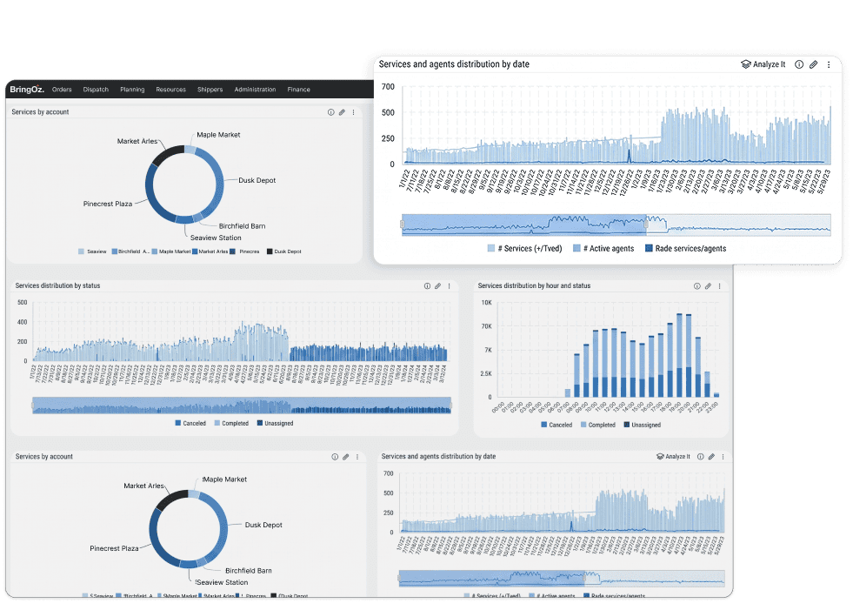Open the Orders menu
The image size is (853, 610).
62,90
